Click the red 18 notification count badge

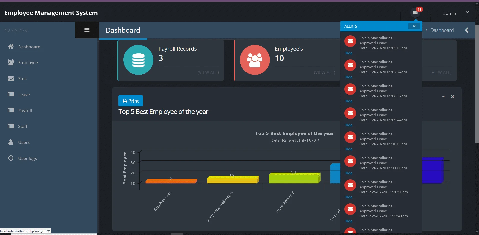[419, 9]
